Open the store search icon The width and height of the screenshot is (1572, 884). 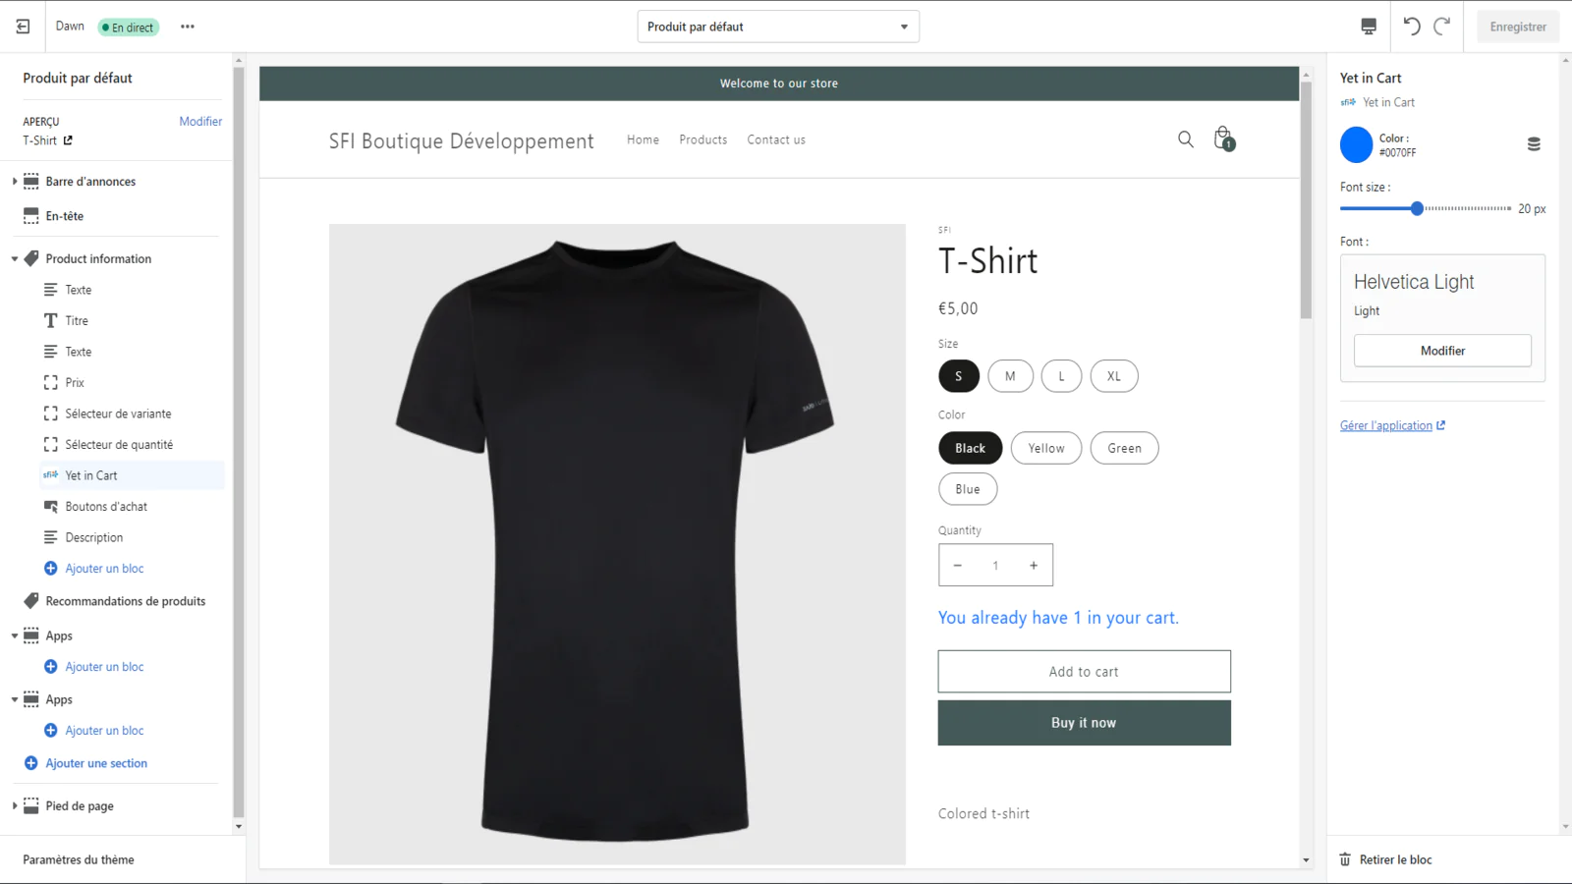pos(1186,139)
